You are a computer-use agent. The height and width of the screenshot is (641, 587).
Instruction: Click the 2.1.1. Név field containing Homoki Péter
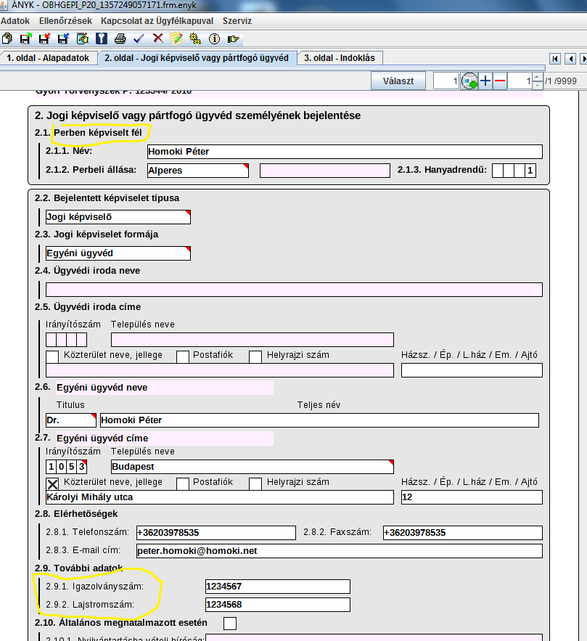[345, 152]
